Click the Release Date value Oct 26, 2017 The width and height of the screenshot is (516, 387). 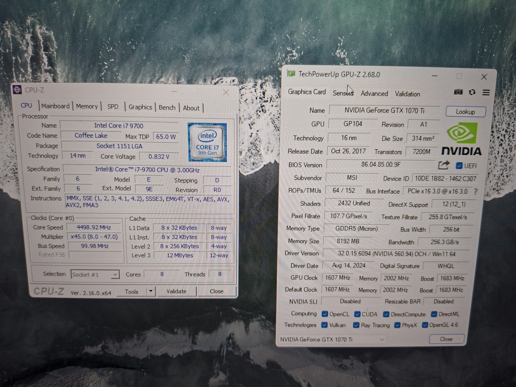coord(348,151)
